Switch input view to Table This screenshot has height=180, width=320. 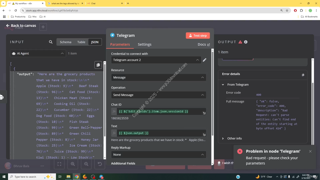pyautogui.click(x=81, y=42)
